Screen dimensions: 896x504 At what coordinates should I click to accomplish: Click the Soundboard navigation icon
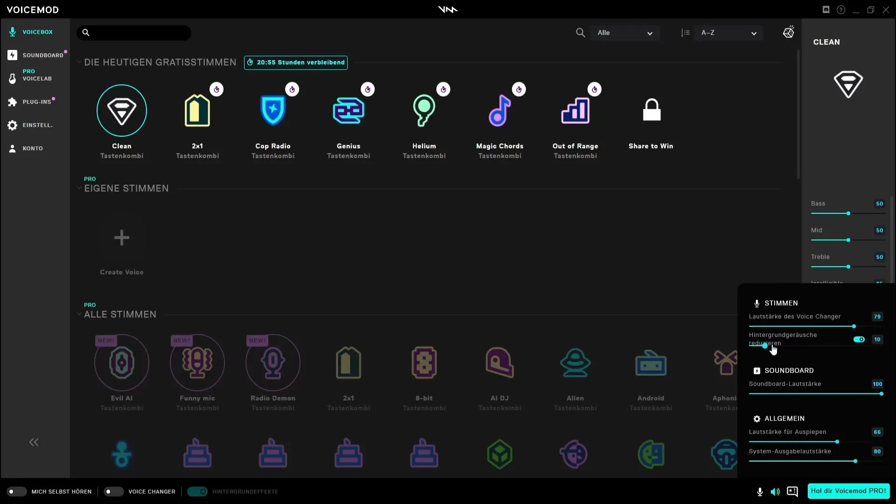[x=12, y=56]
